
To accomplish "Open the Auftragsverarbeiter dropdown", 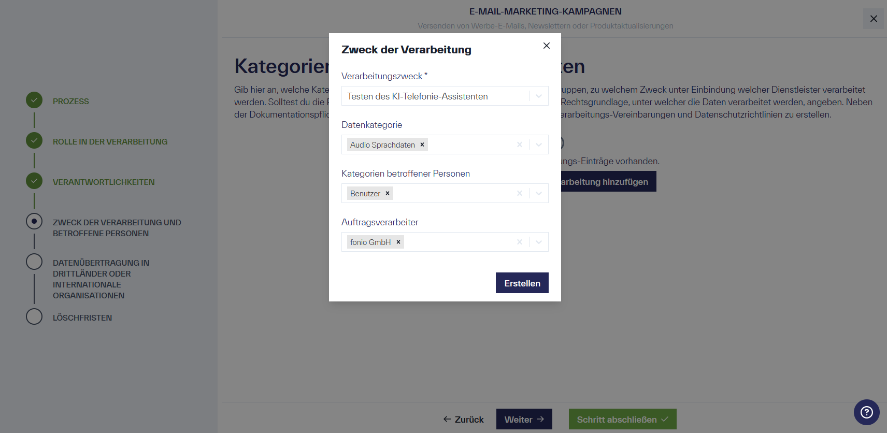I will [x=538, y=242].
